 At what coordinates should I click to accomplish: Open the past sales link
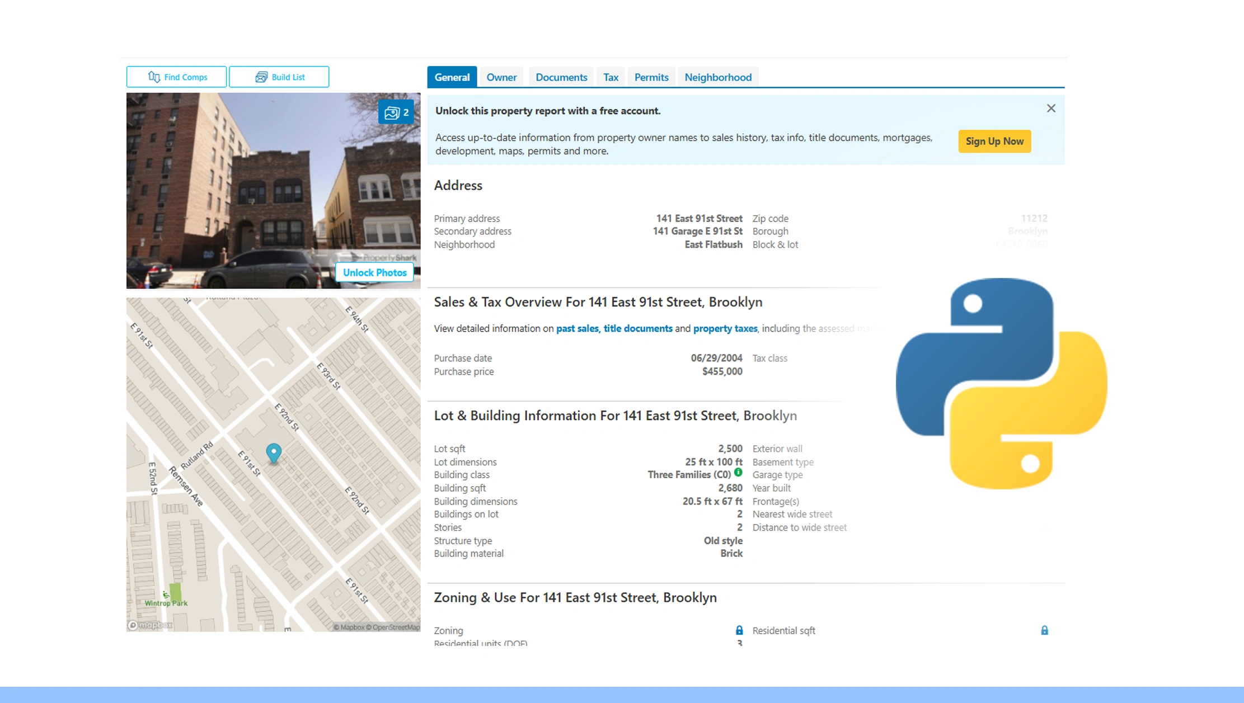576,328
